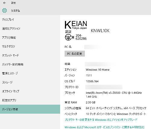
Task: Click the プロダクト ID label
Action: pos(71,87)
